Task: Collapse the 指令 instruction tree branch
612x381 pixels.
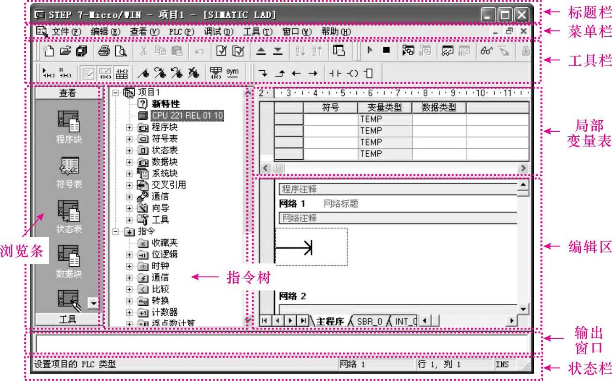Action: coord(115,231)
